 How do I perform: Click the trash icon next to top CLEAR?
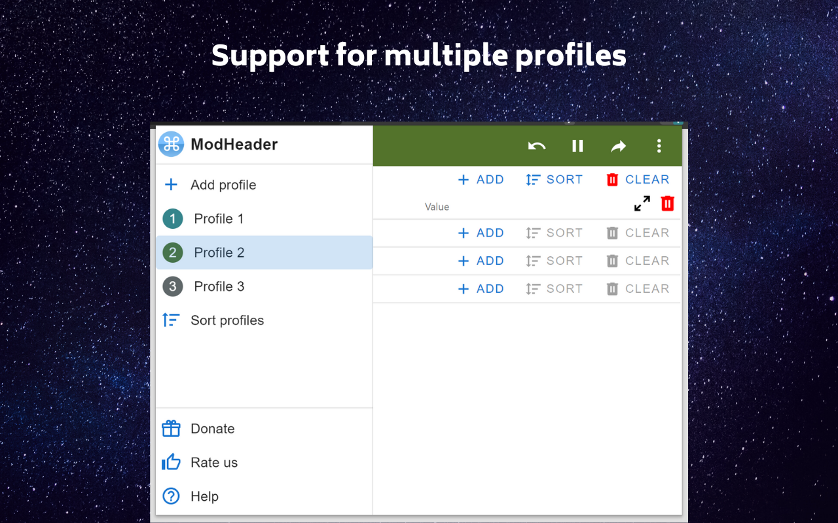tap(612, 179)
